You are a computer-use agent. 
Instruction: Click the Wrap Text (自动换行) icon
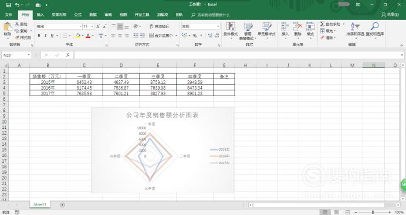tap(151, 26)
